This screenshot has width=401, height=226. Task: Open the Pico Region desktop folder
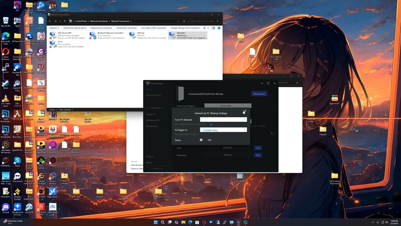tap(65, 7)
